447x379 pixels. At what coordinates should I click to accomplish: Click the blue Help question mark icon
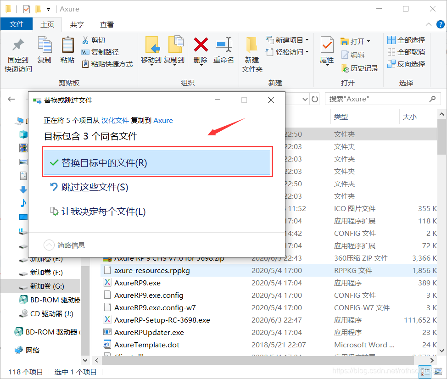[x=441, y=24]
